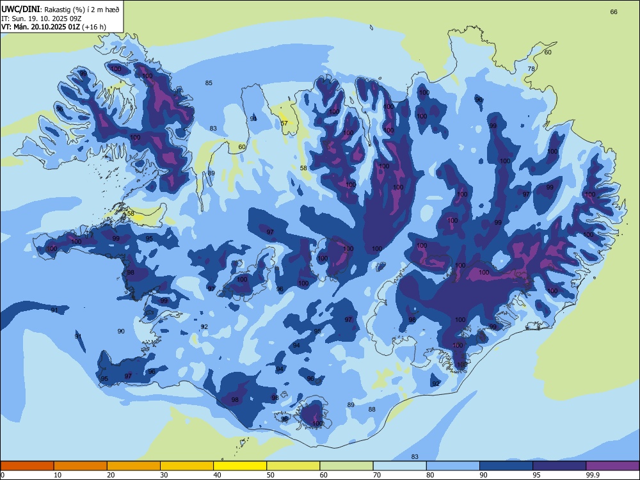Click the '50' legend tick label
The width and height of the screenshot is (640, 480).
pos(270,475)
